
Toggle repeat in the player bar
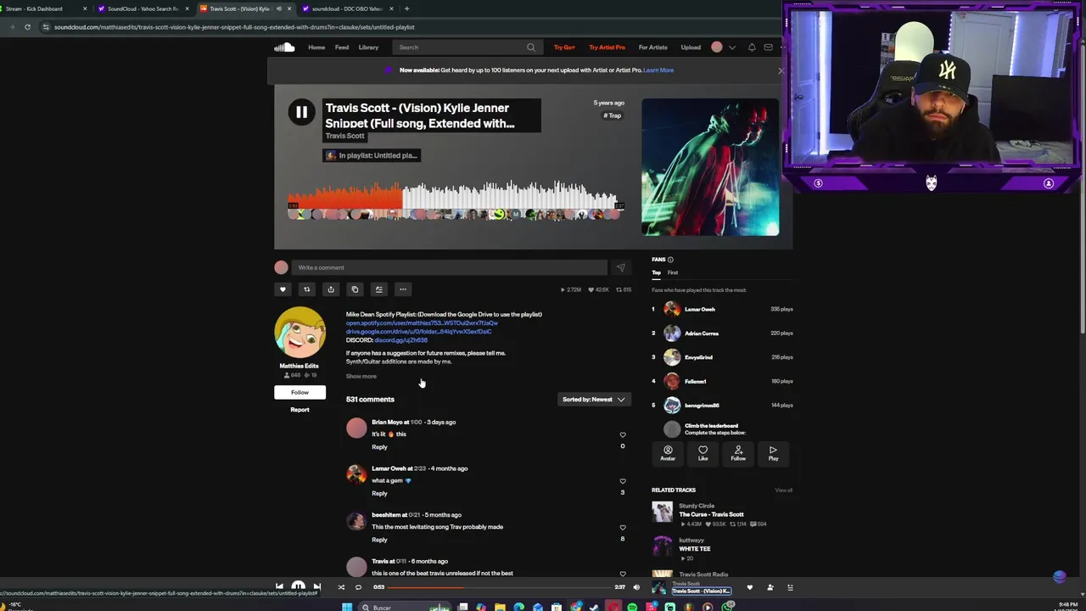(x=358, y=587)
